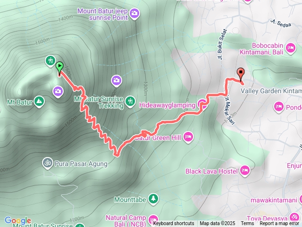The width and height of the screenshot is (302, 227).
Task: Click Mt Batur Sunrise Trekking hiker icon
Action: pyautogui.click(x=130, y=102)
